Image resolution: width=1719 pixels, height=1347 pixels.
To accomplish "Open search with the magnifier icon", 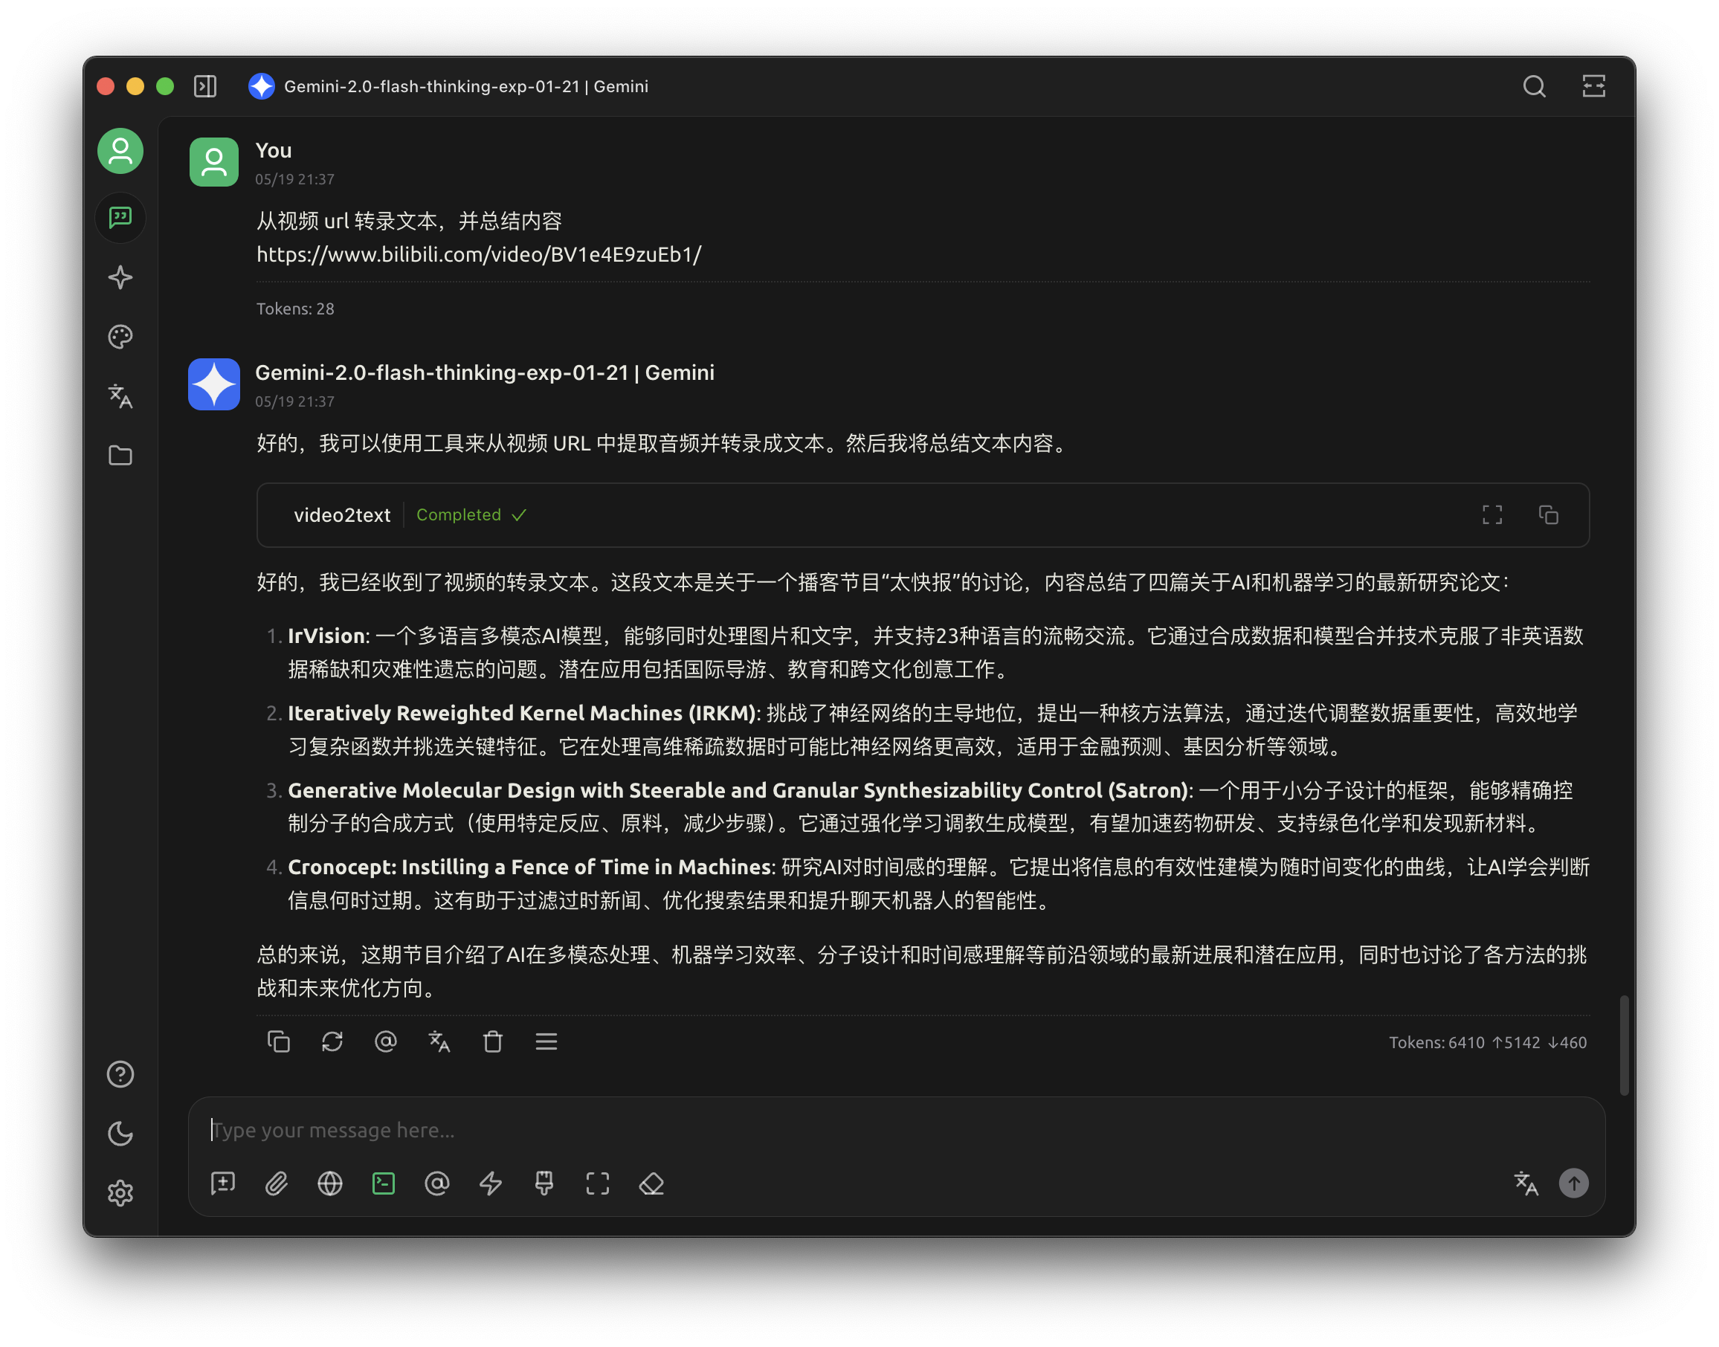I will [1534, 86].
